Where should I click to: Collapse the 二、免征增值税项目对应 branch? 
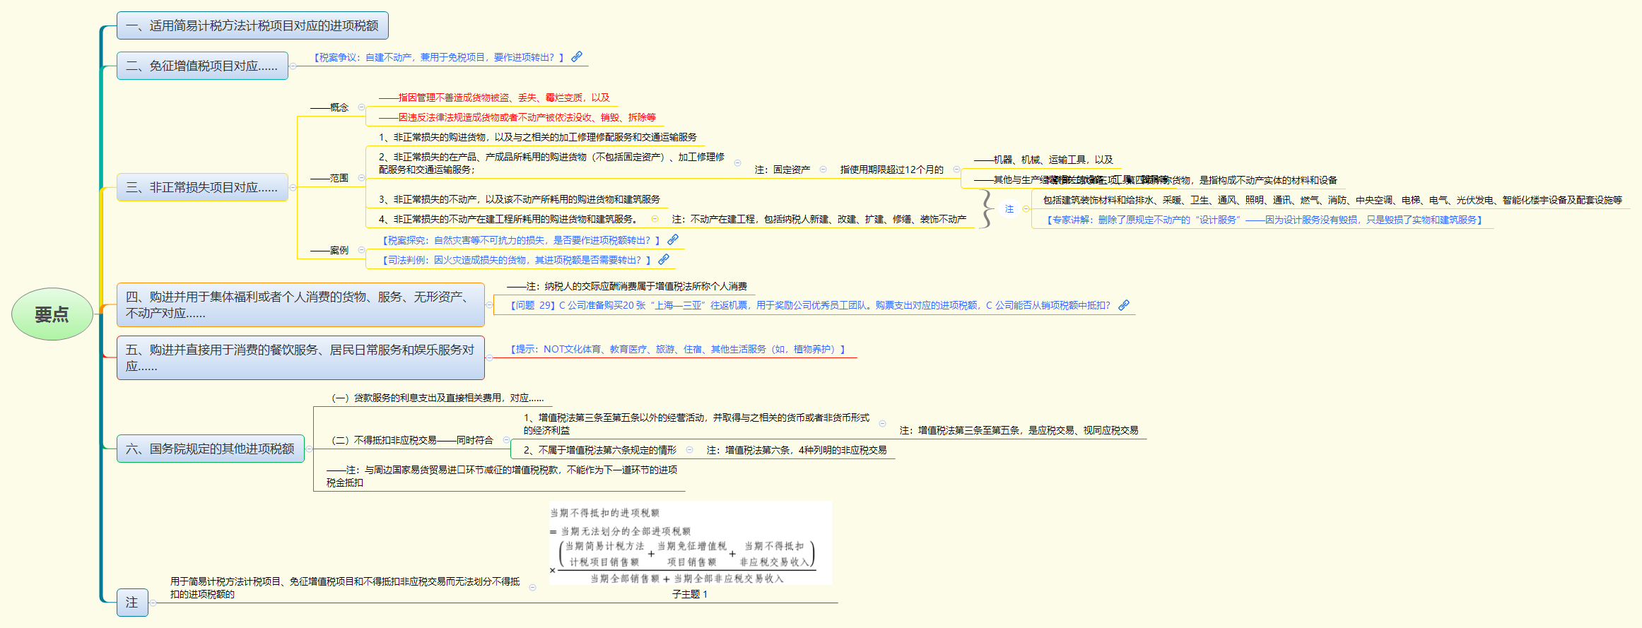tap(293, 66)
